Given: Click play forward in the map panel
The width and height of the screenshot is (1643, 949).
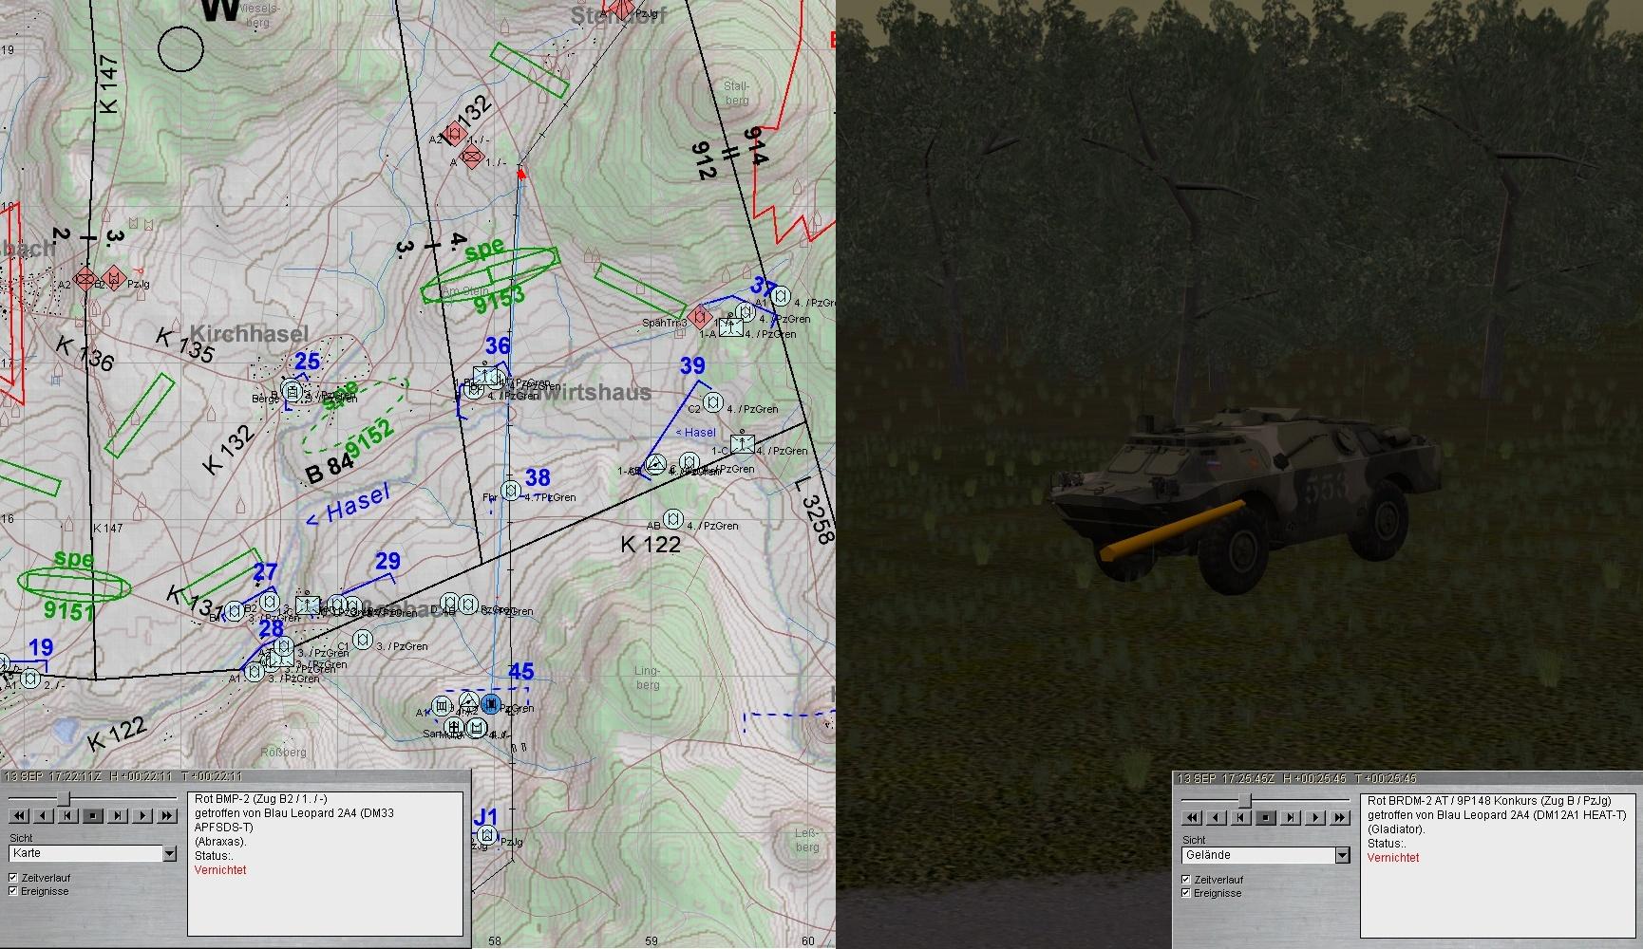Looking at the screenshot, I should (142, 816).
